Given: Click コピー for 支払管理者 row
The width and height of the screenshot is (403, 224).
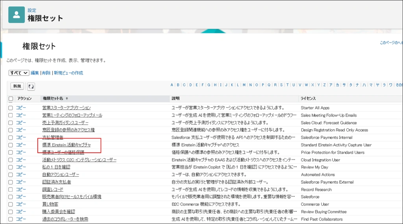Looking at the screenshot, I should [x=21, y=137].
